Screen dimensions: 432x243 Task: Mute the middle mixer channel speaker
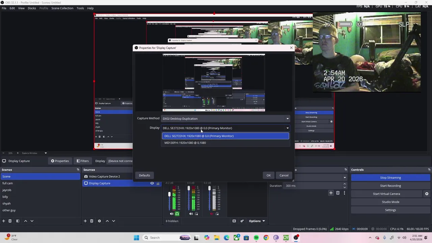pos(191,214)
